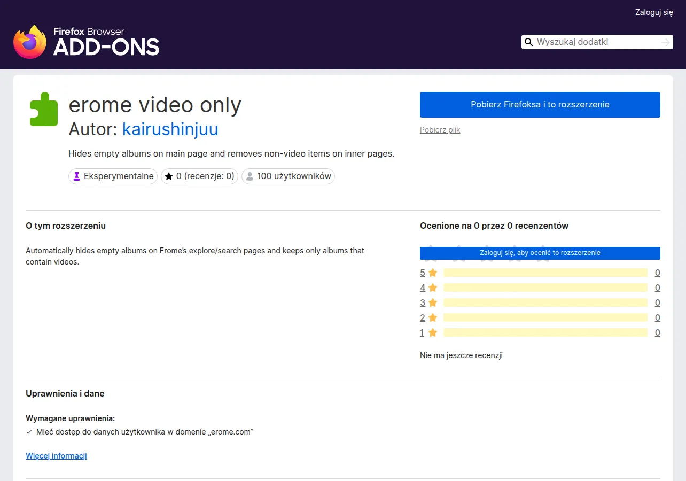This screenshot has height=481, width=686.
Task: Click the Wymagane uprawnienia label
Action: pos(71,418)
